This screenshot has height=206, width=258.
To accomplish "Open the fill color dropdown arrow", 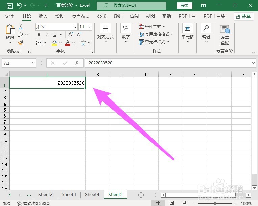I will tap(61, 43).
